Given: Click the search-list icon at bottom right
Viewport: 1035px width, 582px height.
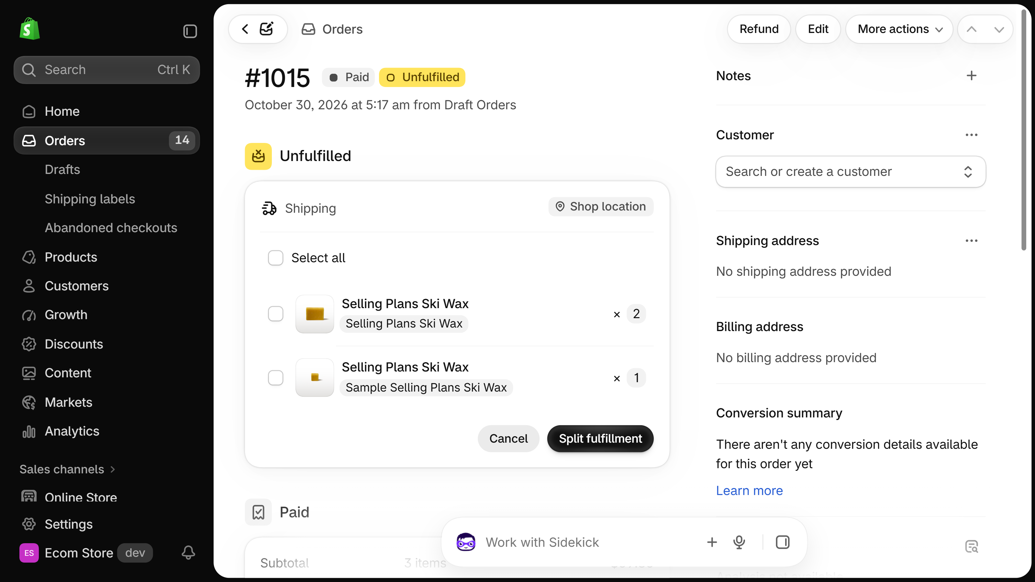Looking at the screenshot, I should tap(971, 546).
